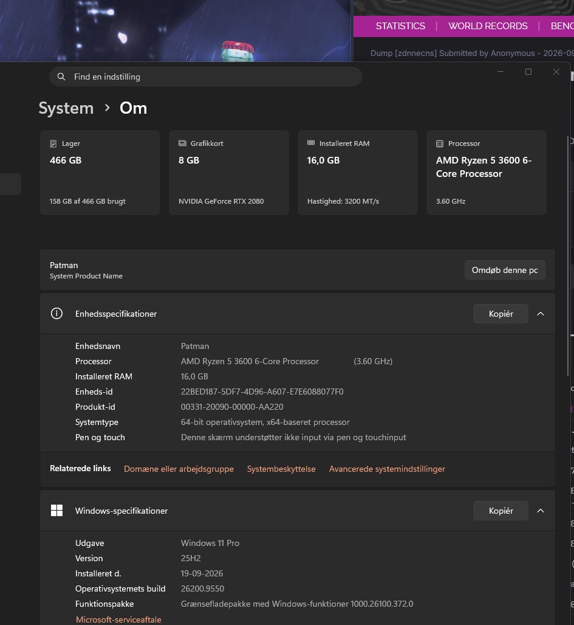Minimize the Settings window
574x625 pixels.
tap(501, 72)
